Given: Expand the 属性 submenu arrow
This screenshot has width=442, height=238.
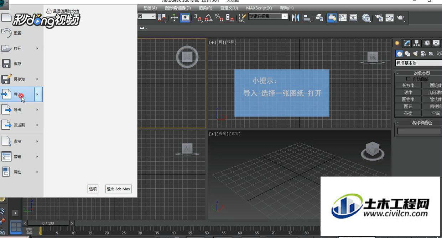Looking at the screenshot, I should click(37, 172).
